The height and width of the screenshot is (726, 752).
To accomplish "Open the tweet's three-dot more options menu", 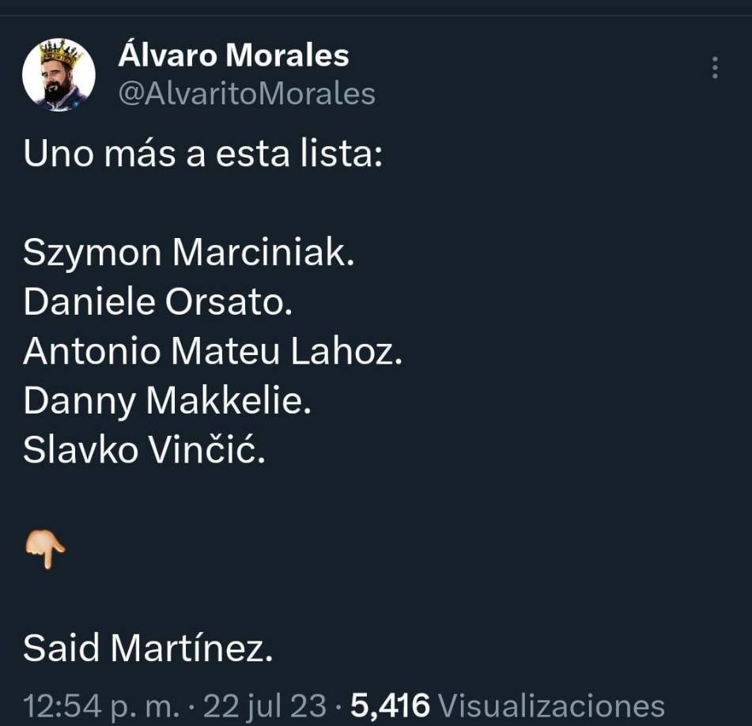I will tap(715, 67).
